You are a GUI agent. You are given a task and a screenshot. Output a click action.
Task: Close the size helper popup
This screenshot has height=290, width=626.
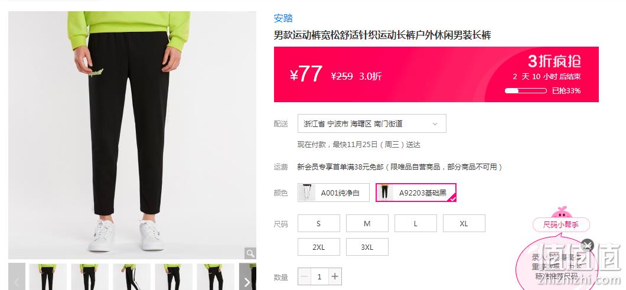click(x=587, y=245)
